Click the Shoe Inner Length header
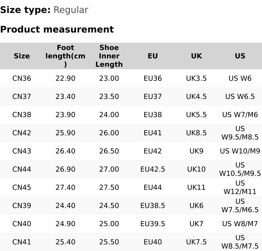 point(109,56)
